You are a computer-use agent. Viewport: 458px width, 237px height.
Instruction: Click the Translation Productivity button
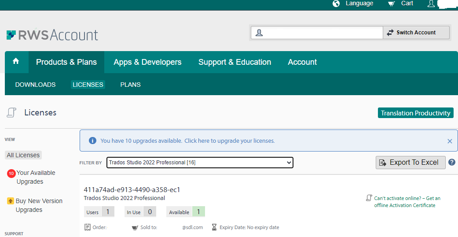[416, 113]
